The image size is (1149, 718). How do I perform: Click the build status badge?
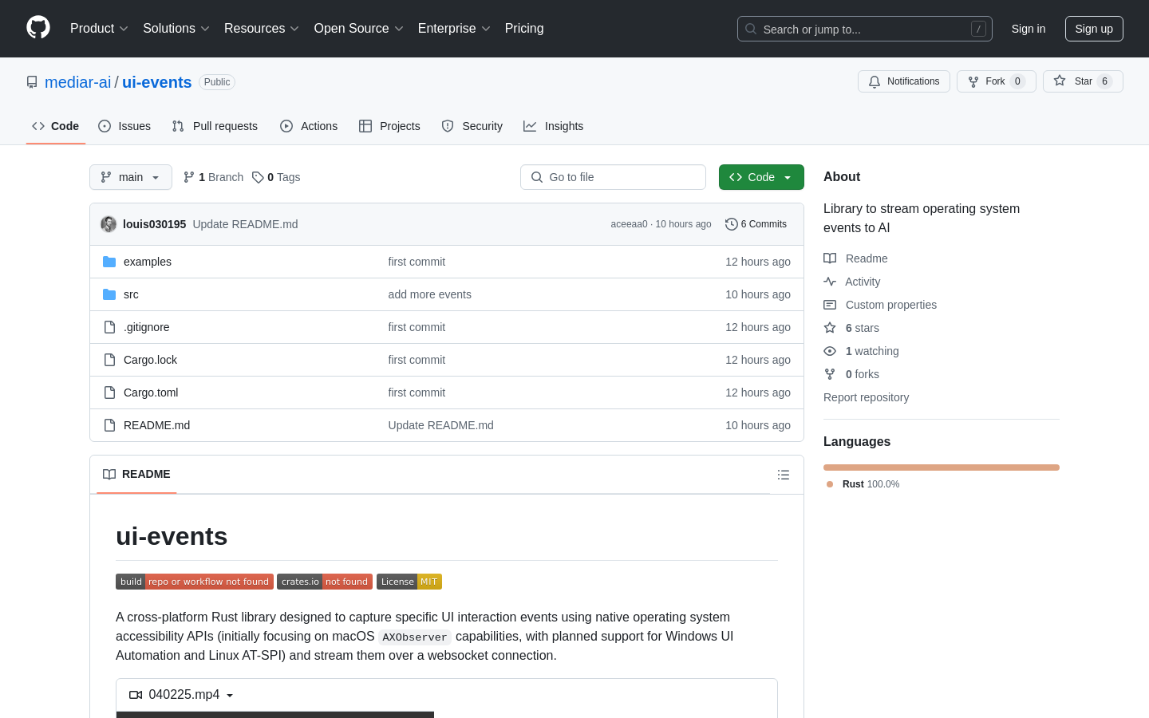[x=195, y=582]
